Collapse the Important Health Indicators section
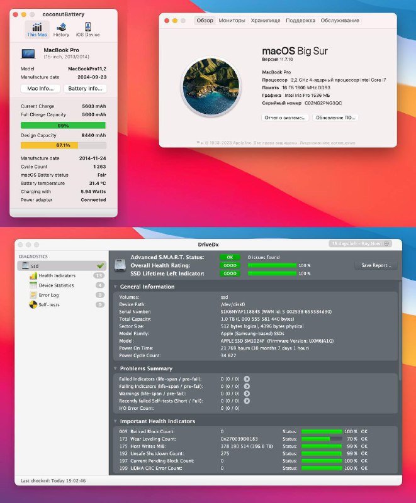This screenshot has height=503, width=416. [115, 421]
